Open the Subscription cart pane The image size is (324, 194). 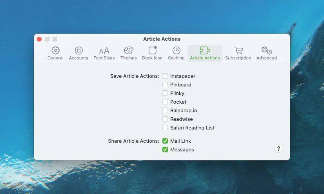tap(238, 53)
